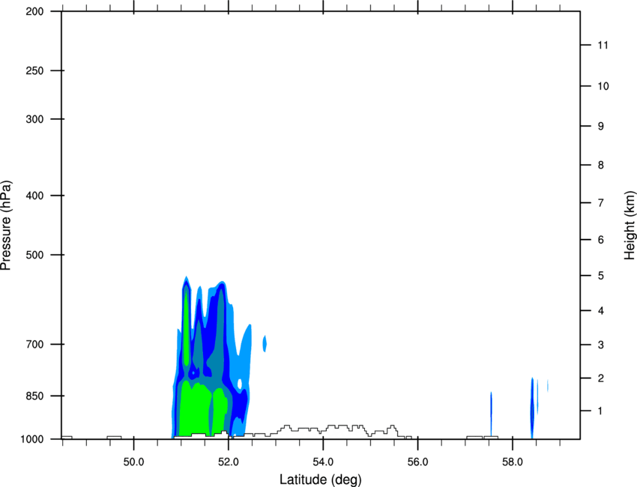Pick height tick label 4
The height and width of the screenshot is (487, 637).
[601, 311]
